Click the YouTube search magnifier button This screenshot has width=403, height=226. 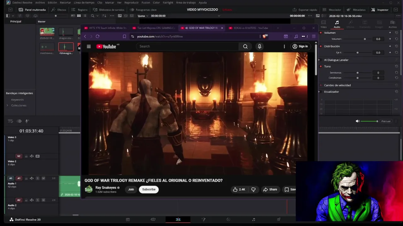coord(245,46)
